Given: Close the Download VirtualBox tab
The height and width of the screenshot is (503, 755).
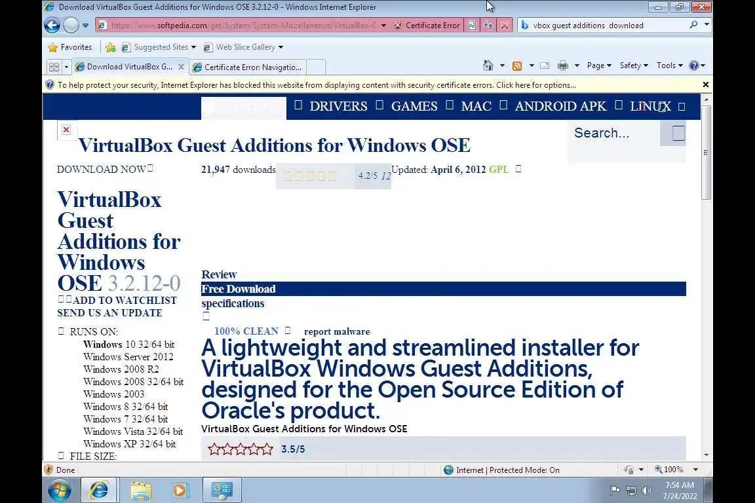Looking at the screenshot, I should point(181,67).
